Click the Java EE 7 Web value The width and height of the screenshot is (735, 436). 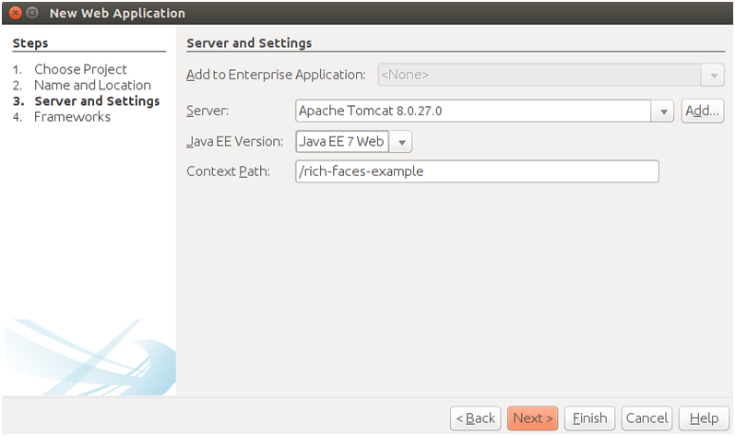pyautogui.click(x=342, y=142)
